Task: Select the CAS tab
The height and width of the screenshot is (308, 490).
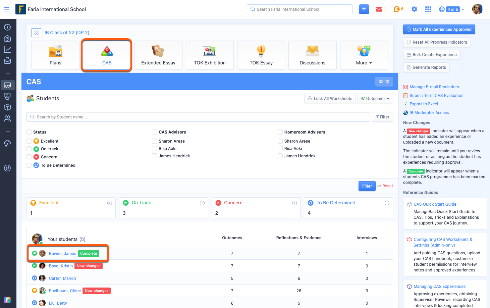Action: click(107, 55)
